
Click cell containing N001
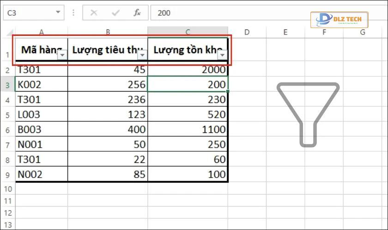(x=41, y=144)
